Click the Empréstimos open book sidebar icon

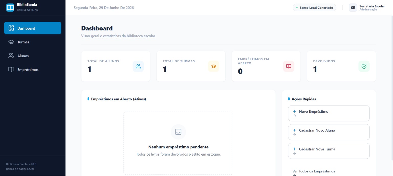[x=11, y=69]
